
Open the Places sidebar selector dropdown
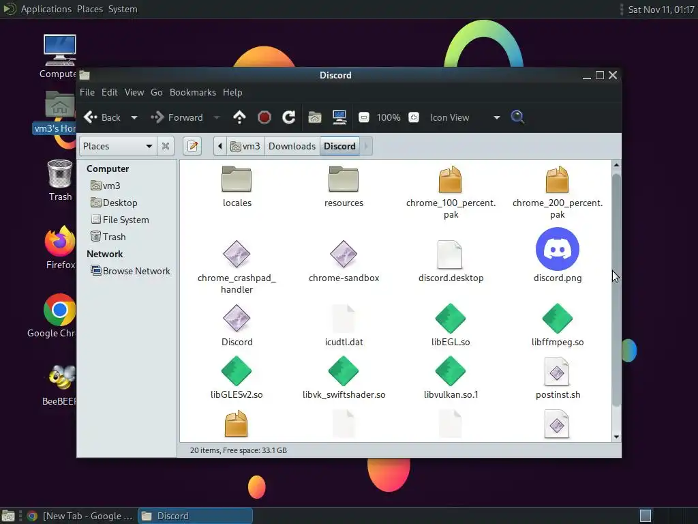(x=118, y=146)
